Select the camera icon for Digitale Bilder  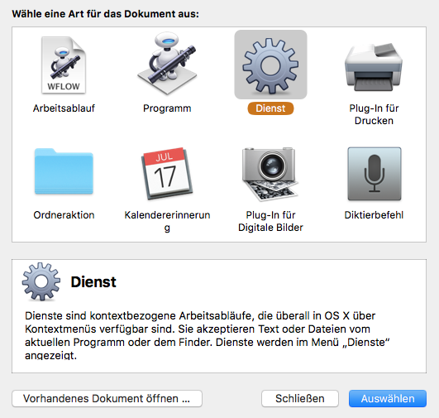pos(270,174)
